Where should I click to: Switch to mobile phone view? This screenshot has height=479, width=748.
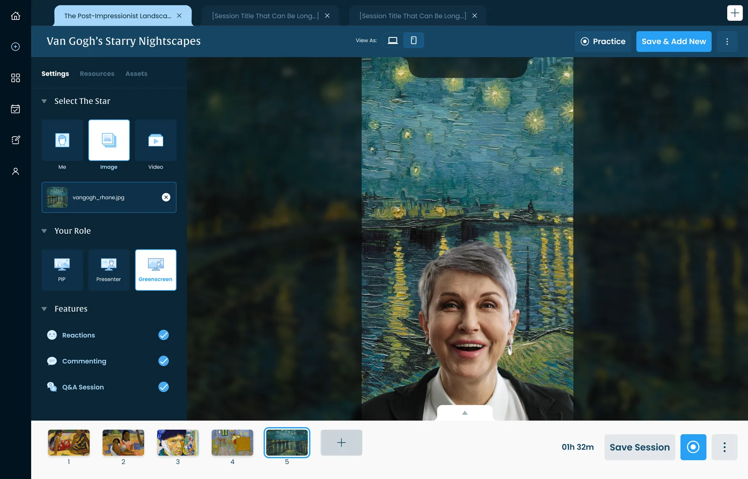tap(413, 40)
